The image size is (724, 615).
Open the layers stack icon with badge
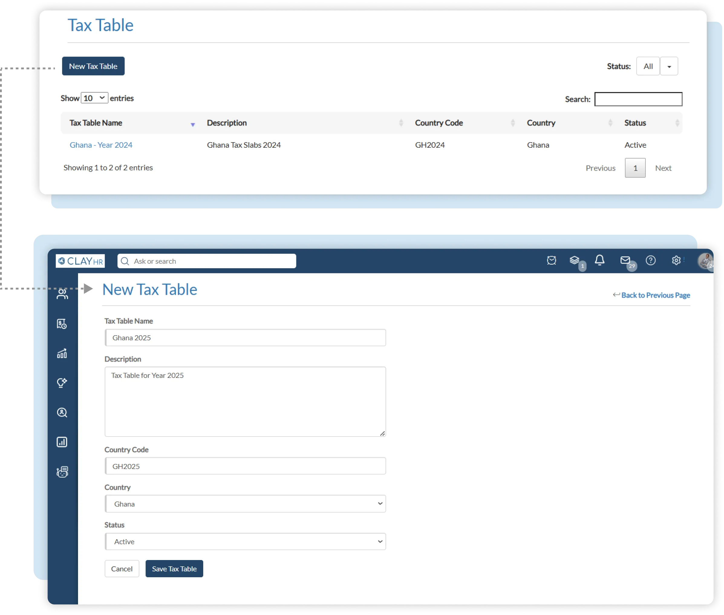click(574, 260)
